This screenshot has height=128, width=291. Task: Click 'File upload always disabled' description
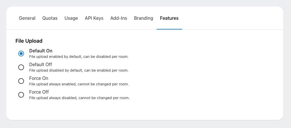(x=79, y=98)
